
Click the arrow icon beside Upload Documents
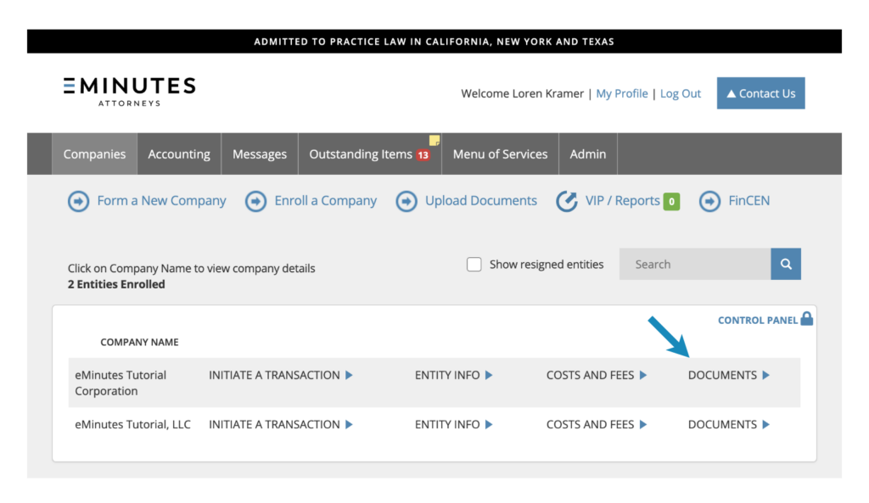pos(406,201)
